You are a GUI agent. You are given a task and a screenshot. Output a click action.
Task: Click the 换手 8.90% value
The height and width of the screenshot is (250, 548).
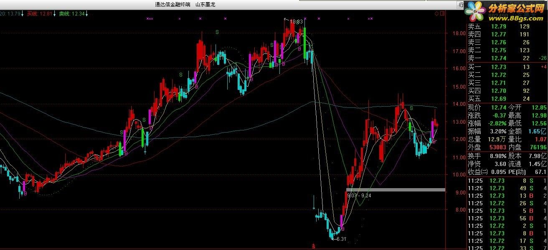(x=497, y=155)
